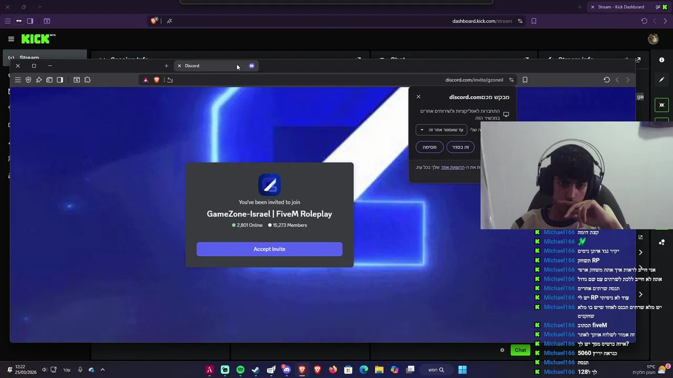This screenshot has width=673, height=378.
Task: Click the taskbar search box 'חפש'
Action: tap(436, 370)
